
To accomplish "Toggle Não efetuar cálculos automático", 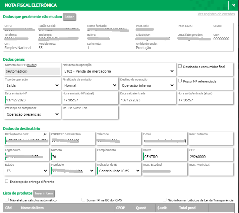I will (7, 200).
